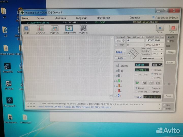183x137 pixels.
Task: Click the Victoria green cross app icon
Action: point(22,13)
